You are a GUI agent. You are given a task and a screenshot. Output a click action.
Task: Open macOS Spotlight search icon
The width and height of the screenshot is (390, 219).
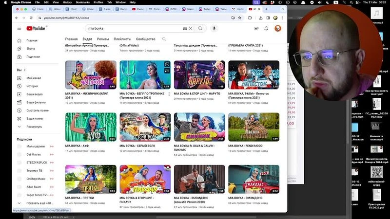coord(351,2)
